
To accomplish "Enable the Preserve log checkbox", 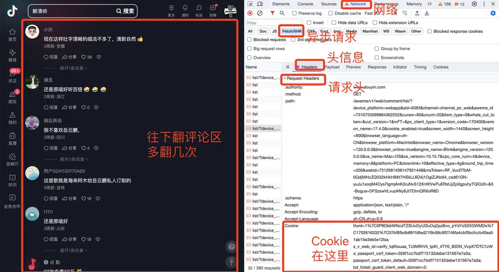I will 294,13.
